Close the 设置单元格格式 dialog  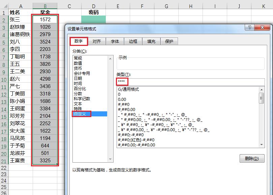262,27
